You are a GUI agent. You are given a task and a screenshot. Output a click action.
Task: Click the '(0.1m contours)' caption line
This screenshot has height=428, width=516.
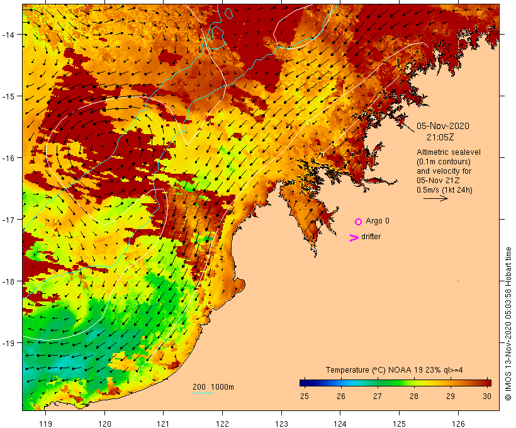[444, 162]
